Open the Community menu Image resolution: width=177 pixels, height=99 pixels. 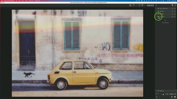coord(31,1)
